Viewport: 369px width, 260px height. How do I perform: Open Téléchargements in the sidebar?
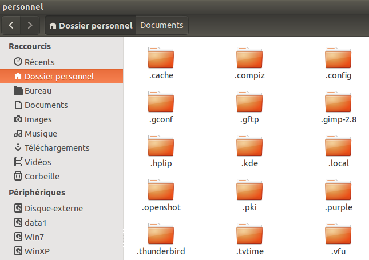[x=57, y=148]
